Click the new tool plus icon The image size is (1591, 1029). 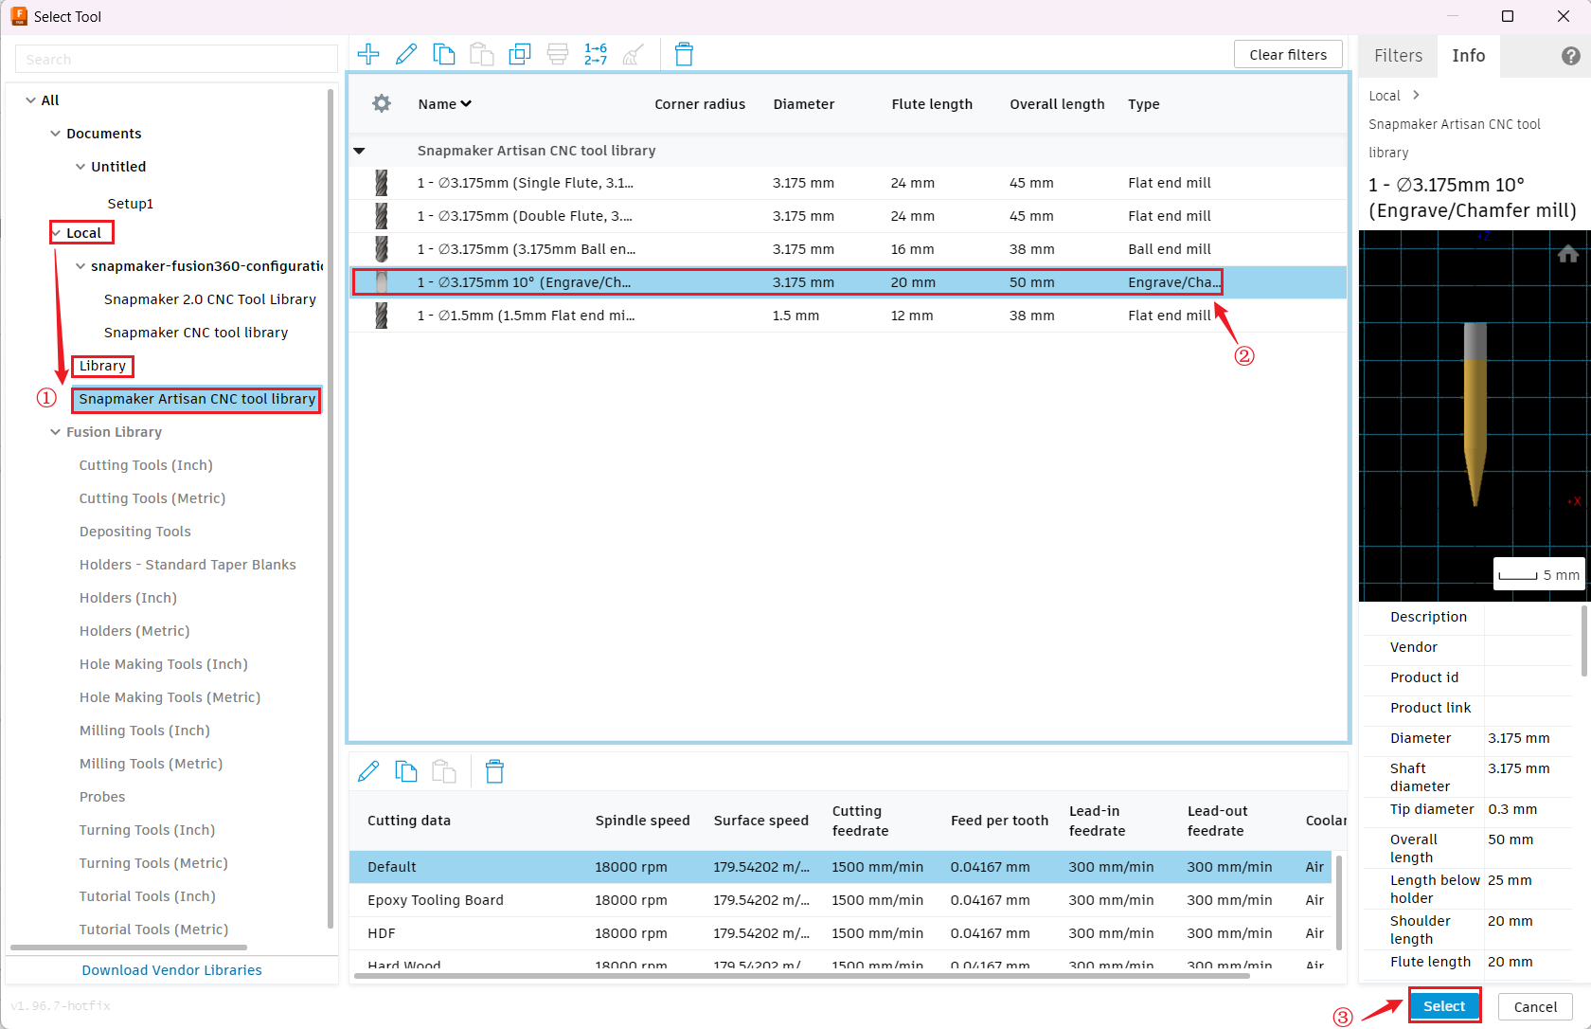[368, 54]
